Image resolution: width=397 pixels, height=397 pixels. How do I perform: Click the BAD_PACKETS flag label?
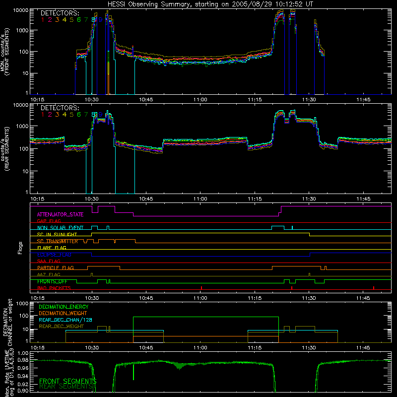54,288
